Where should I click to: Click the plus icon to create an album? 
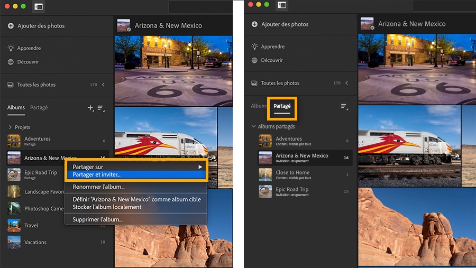click(90, 108)
